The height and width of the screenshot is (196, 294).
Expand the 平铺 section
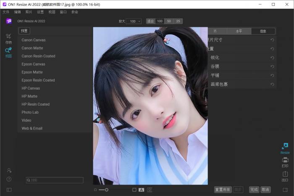(x=215, y=75)
